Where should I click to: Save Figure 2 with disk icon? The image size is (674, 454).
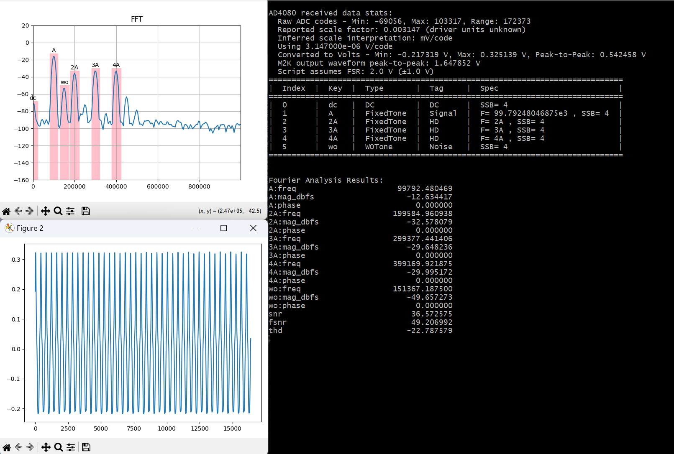86,447
